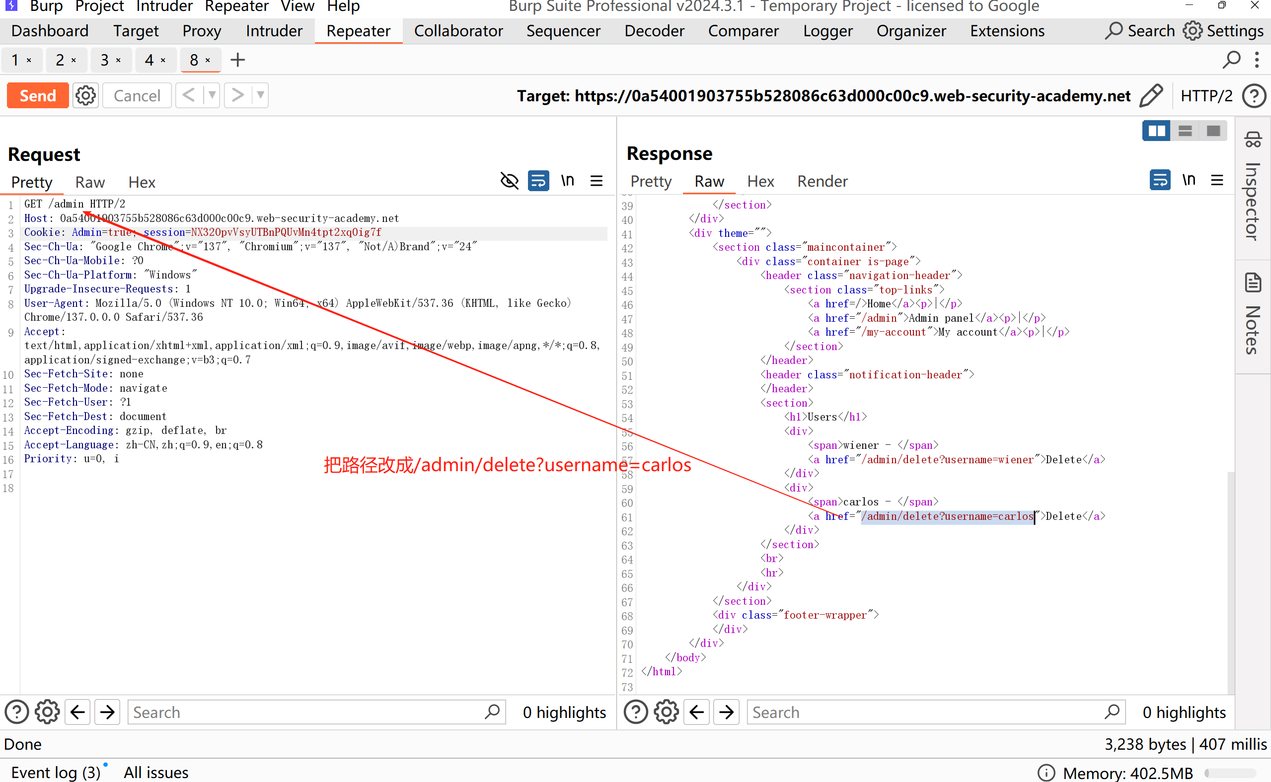Switch to the Intruder main tab
Screen dimensions: 1271x782
click(x=274, y=31)
